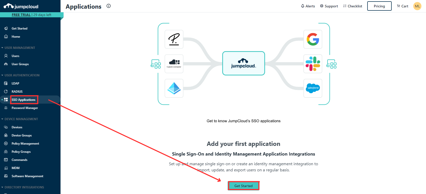Click the Slack logo tile
The width and height of the screenshot is (426, 194).
313,64
